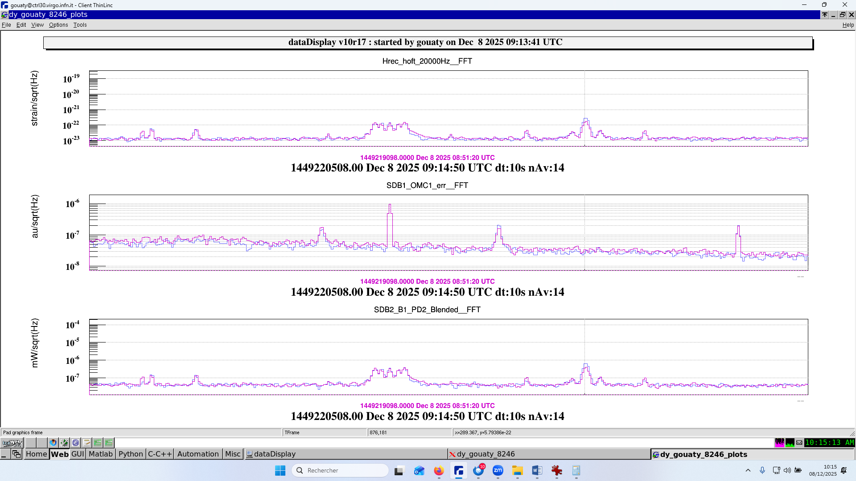Click the Rechercher search box

pyautogui.click(x=341, y=470)
